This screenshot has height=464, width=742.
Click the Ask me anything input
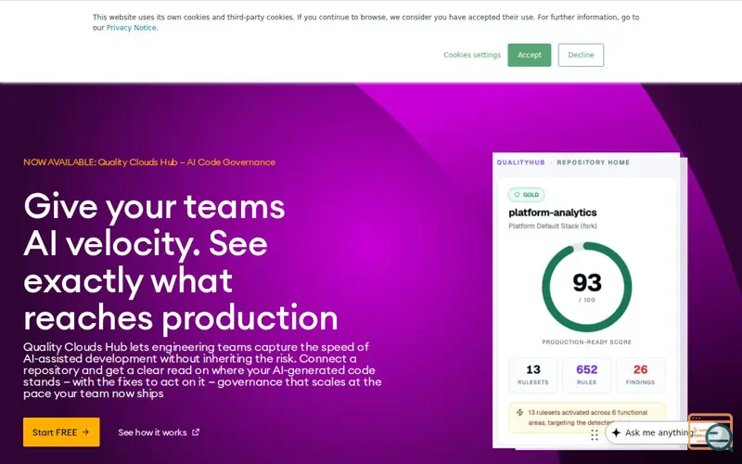click(658, 432)
